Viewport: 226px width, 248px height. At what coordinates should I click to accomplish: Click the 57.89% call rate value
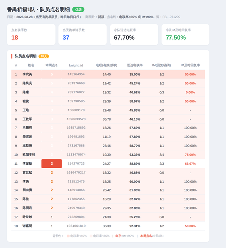pyautogui.click(x=135, y=137)
